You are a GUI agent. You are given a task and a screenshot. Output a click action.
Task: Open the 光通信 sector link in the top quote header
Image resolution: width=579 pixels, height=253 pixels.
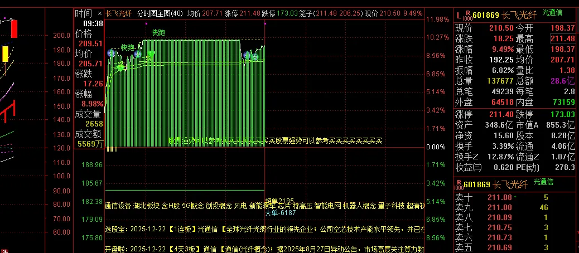[x=552, y=13]
